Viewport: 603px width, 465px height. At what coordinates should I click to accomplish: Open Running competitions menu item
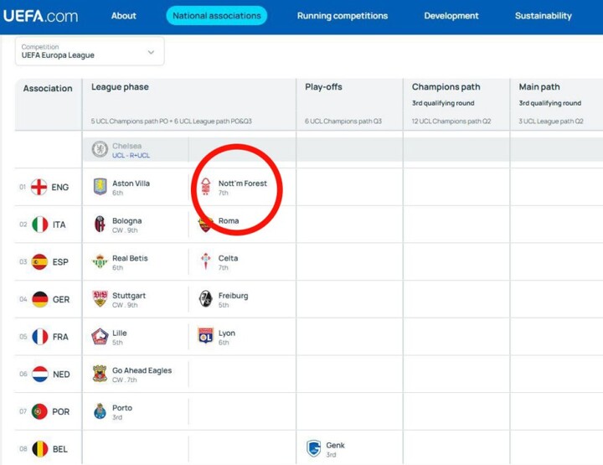coord(343,16)
